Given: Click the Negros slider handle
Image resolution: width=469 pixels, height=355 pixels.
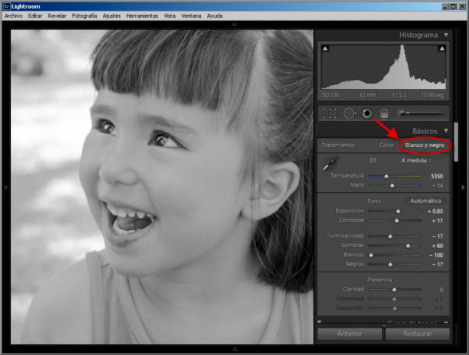Looking at the screenshot, I should click(x=390, y=264).
